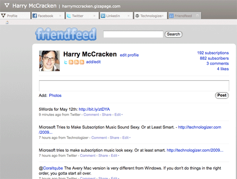Image resolution: width=237 pixels, height=179 pixels.
Task: Click Harry McCracken's profile photo
Action: pos(50,61)
